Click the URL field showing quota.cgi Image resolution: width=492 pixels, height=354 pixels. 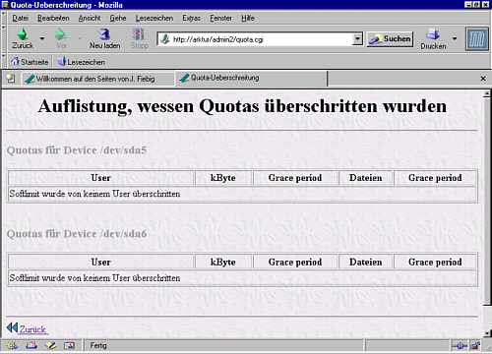coord(256,39)
